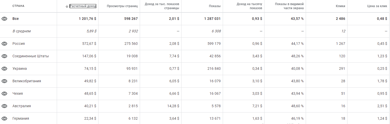Image resolution: width=390 pixels, height=124 pixels.
Task: Click Доход за тыс. показов страницы header
Action: point(162,6)
